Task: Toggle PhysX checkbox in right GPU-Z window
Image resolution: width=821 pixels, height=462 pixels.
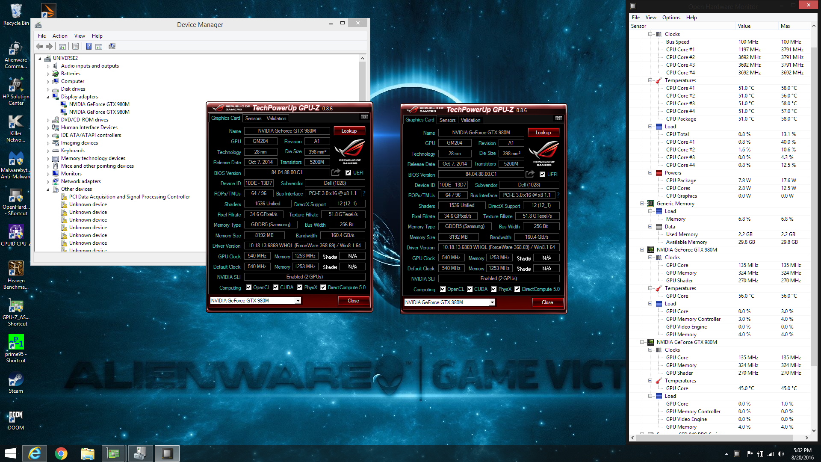Action: point(494,289)
